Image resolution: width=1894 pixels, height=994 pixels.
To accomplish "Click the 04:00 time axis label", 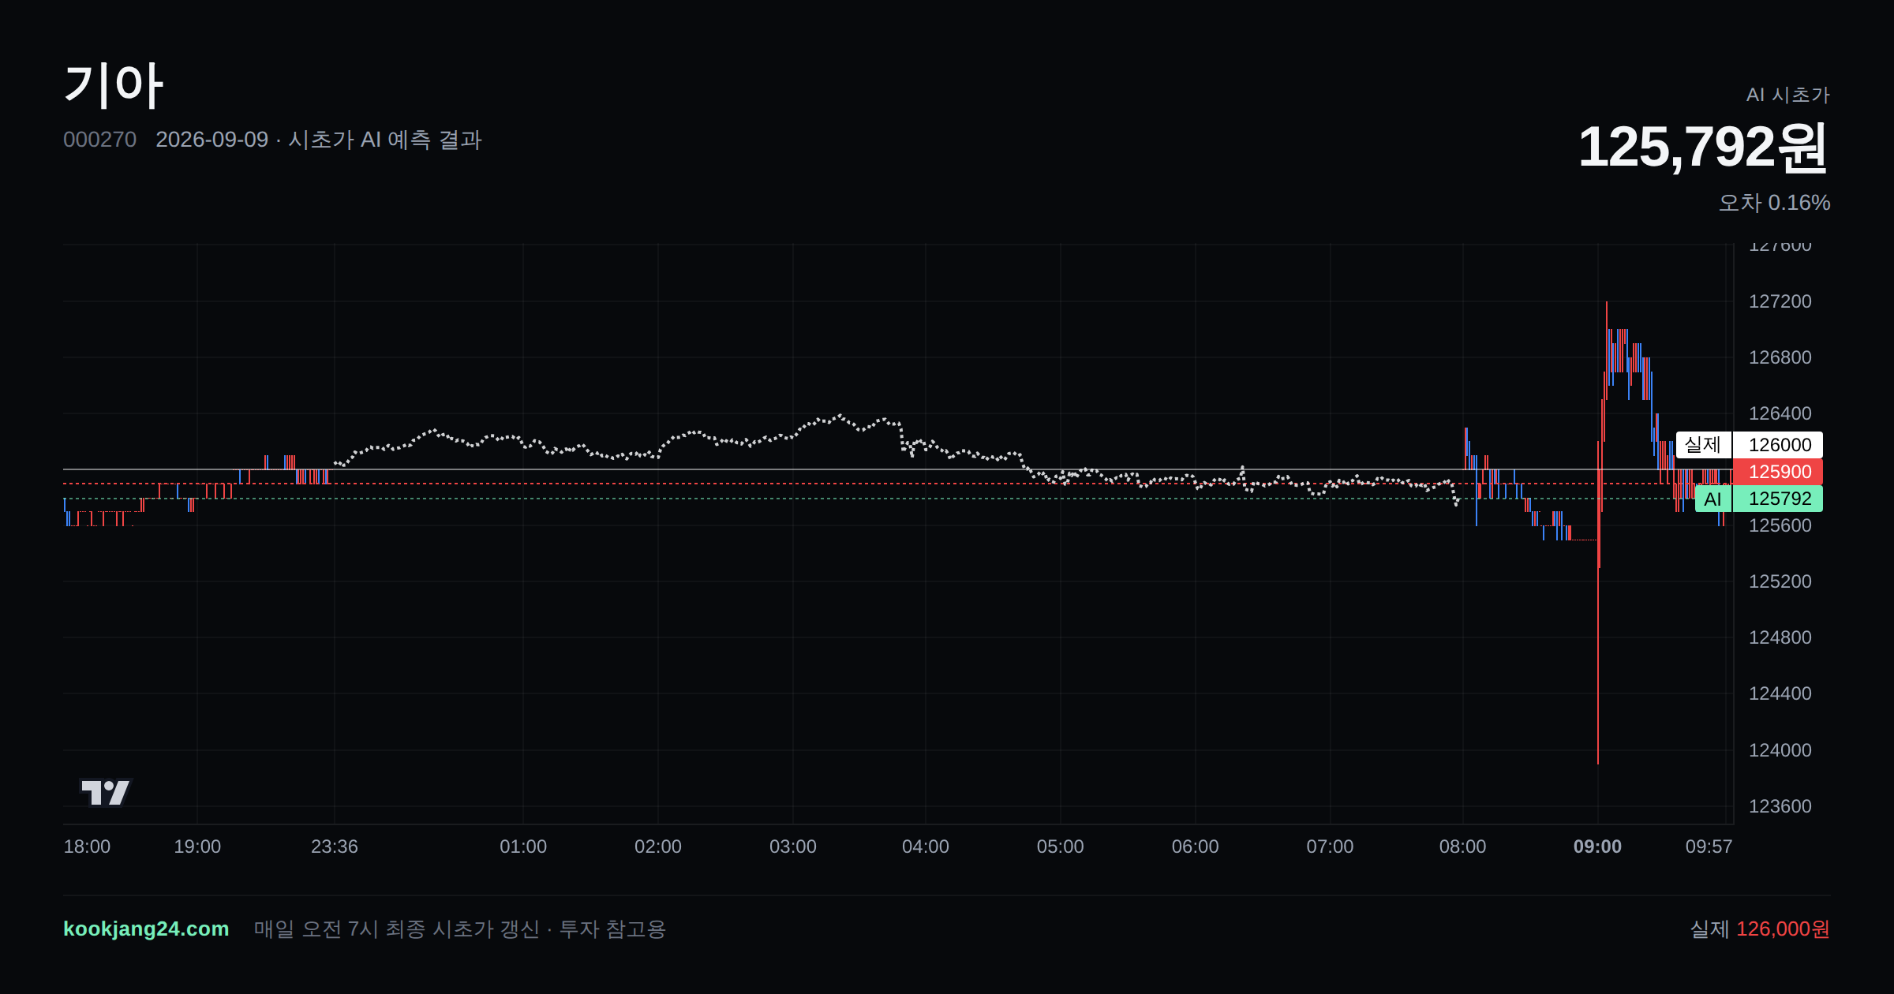I will pyautogui.click(x=926, y=846).
